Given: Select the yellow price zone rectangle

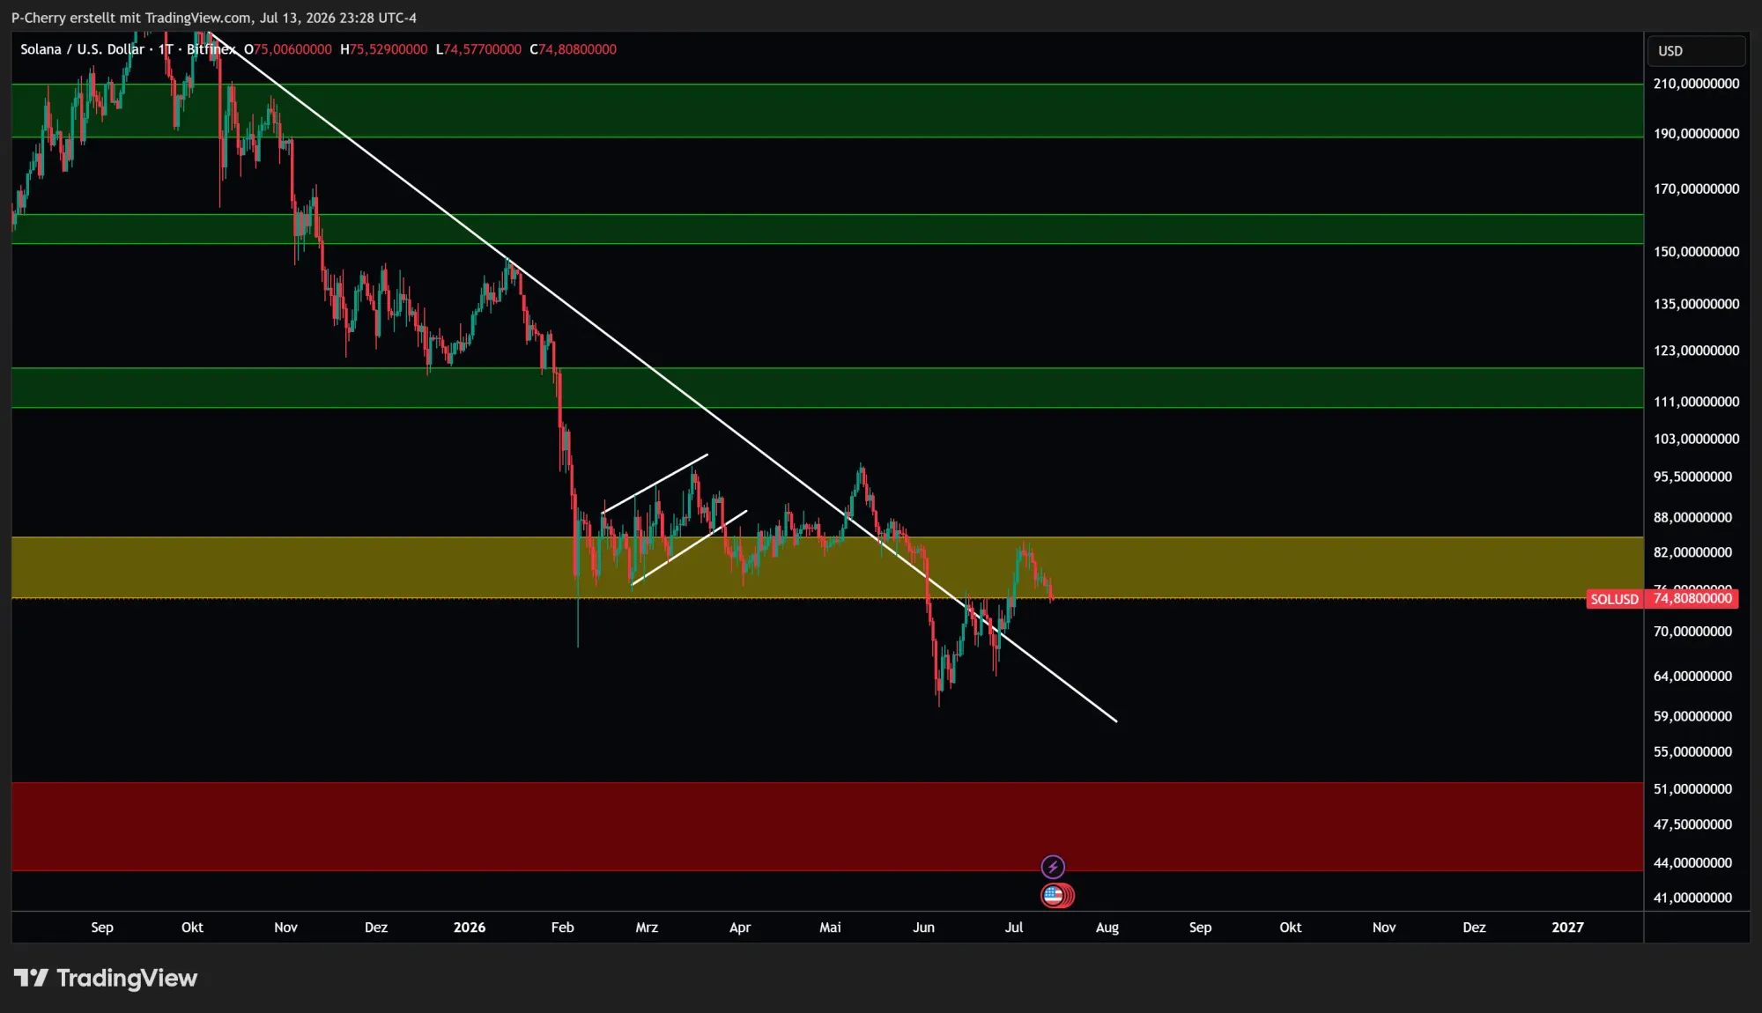Looking at the screenshot, I should tap(827, 567).
